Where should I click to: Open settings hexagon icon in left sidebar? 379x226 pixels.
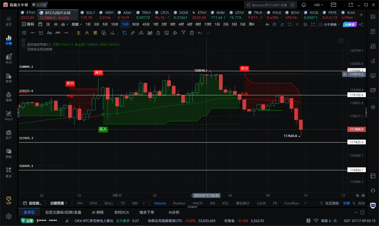[x=9, y=216]
